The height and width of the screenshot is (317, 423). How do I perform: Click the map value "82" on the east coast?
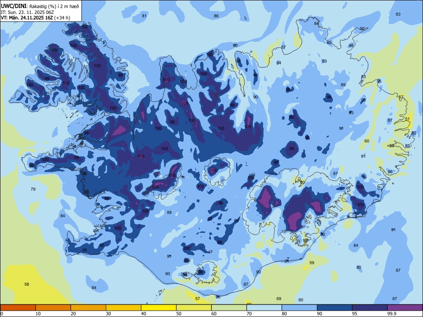point(414,133)
